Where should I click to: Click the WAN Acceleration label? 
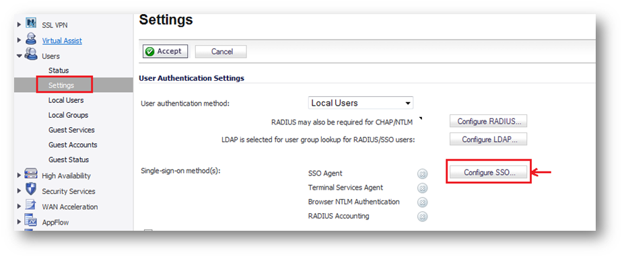click(69, 207)
